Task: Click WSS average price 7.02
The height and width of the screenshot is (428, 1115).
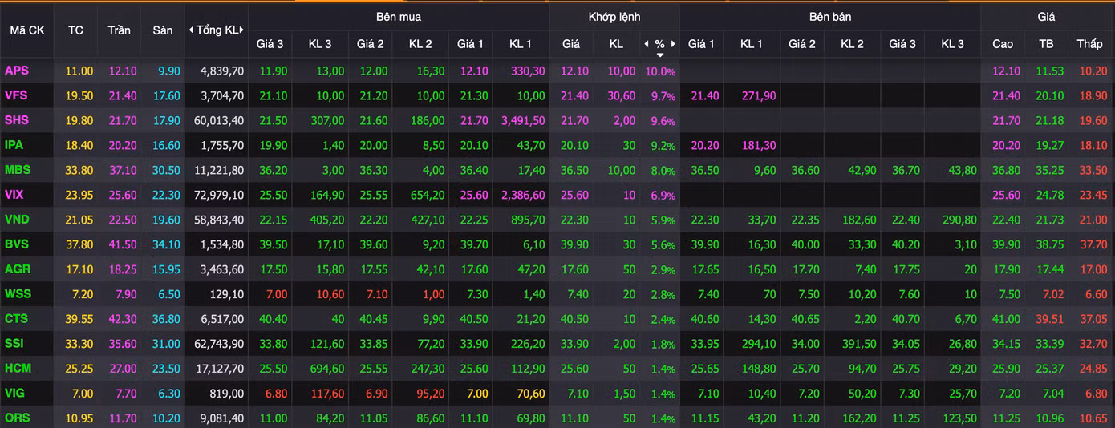Action: [x=1053, y=295]
